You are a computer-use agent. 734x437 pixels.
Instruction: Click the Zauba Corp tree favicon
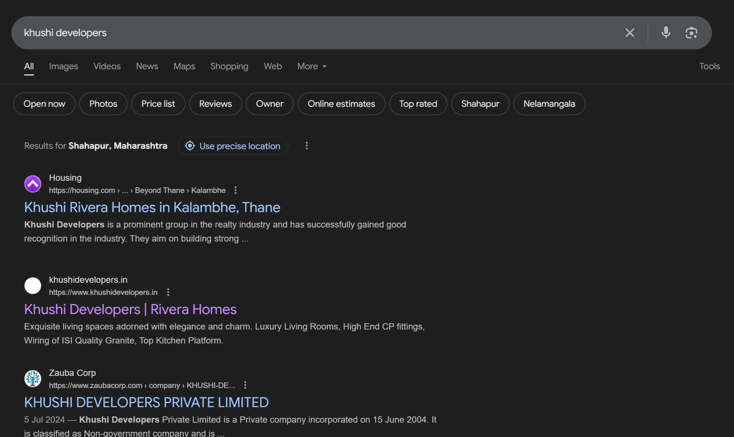[33, 379]
